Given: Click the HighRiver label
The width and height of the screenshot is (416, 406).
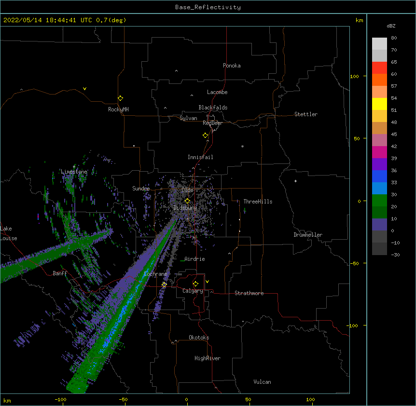Looking at the screenshot, I should (x=208, y=358).
